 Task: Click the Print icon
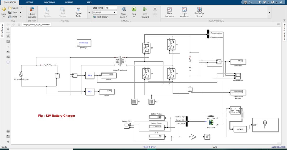[x=10, y=17]
